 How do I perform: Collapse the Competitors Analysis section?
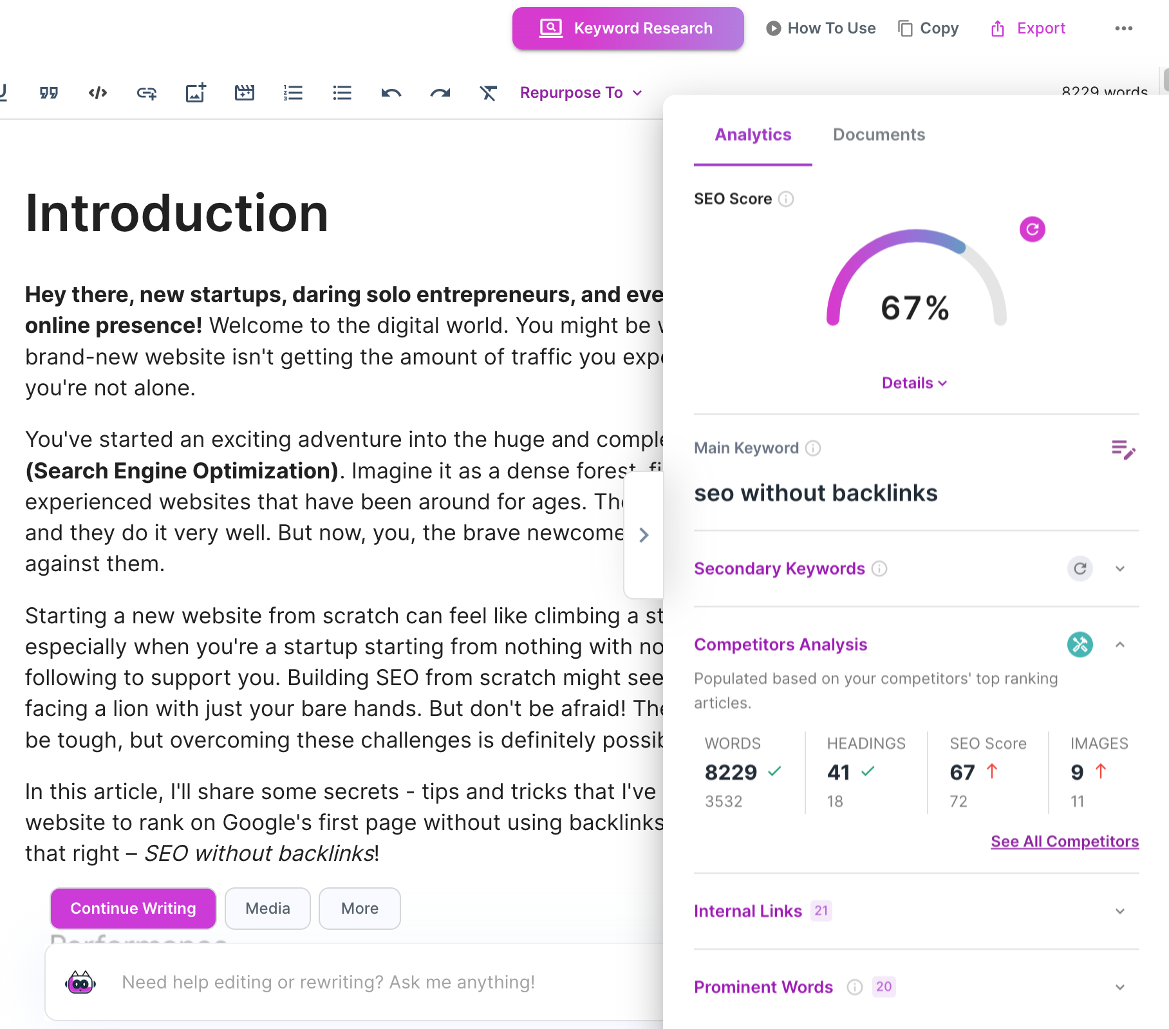tap(1120, 644)
